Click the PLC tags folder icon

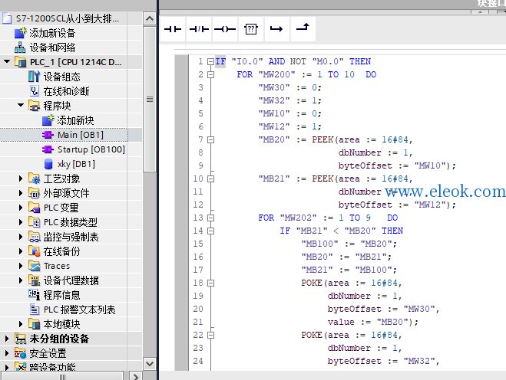click(x=34, y=208)
